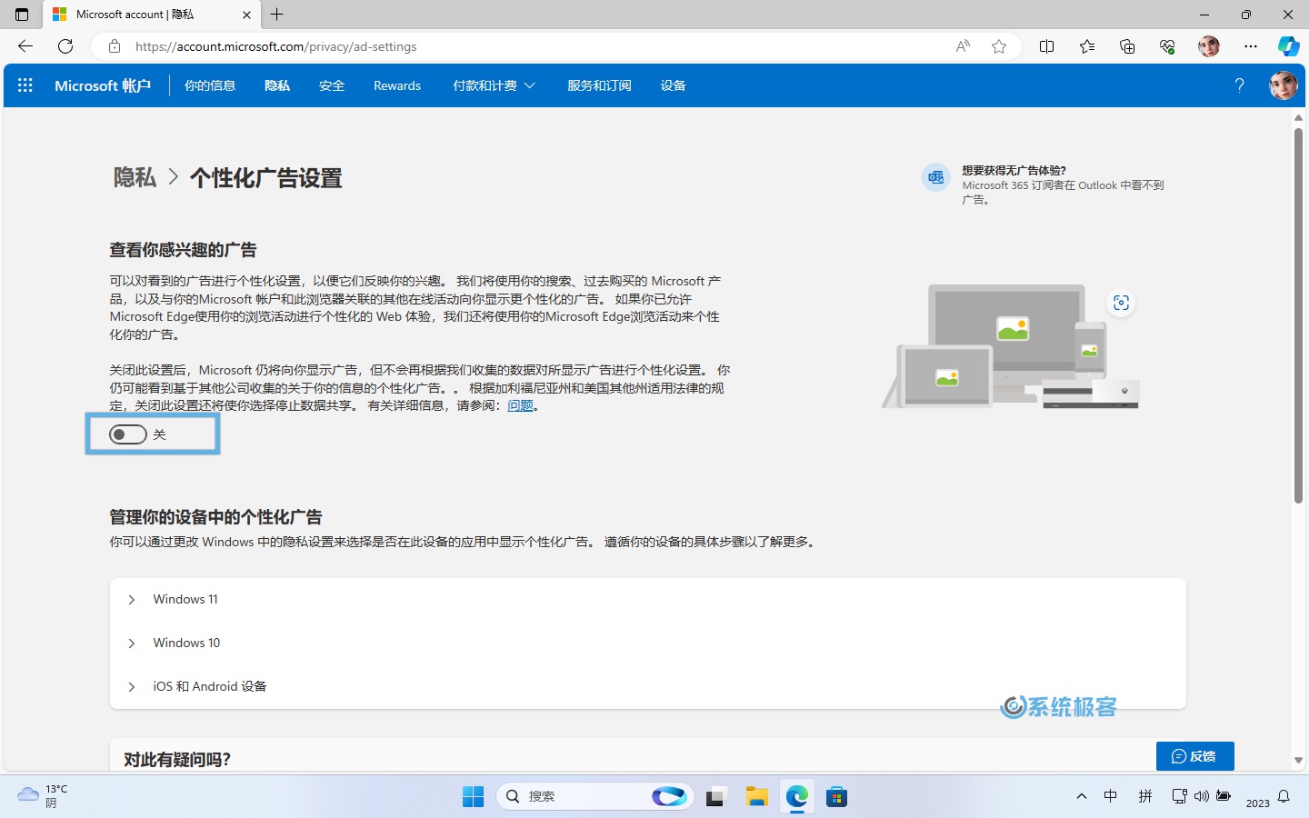1309x818 pixels.
Task: Open notification bell in system tray
Action: [x=1284, y=796]
